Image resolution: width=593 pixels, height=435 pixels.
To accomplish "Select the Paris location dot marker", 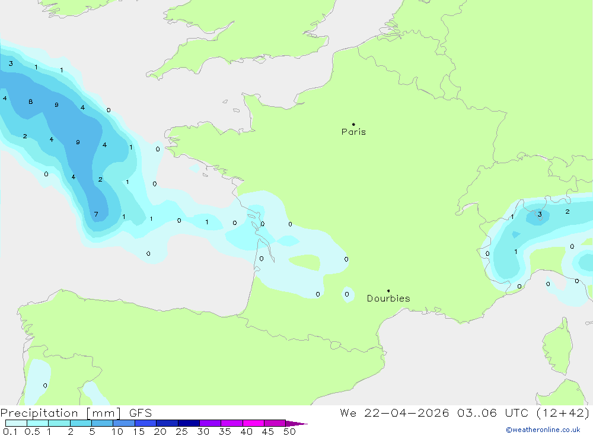I will coord(353,124).
